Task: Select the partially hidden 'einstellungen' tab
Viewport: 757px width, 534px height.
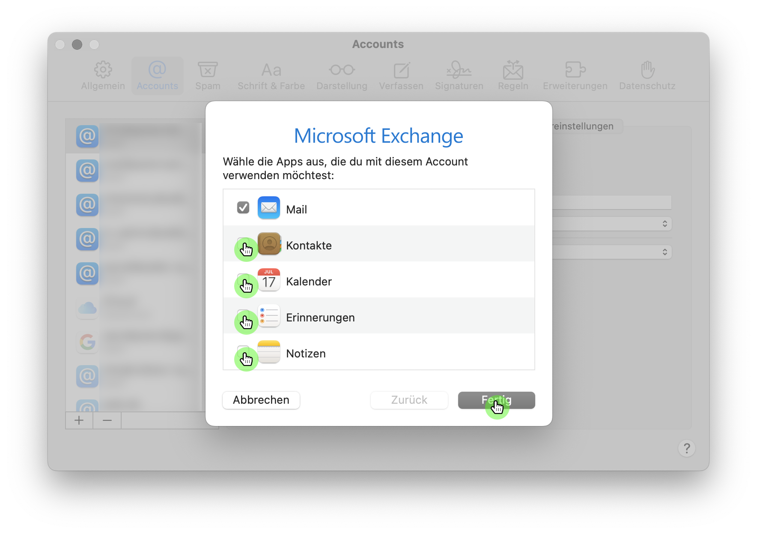Action: click(587, 126)
